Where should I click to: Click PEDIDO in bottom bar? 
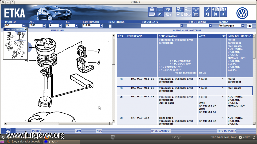(37, 131)
